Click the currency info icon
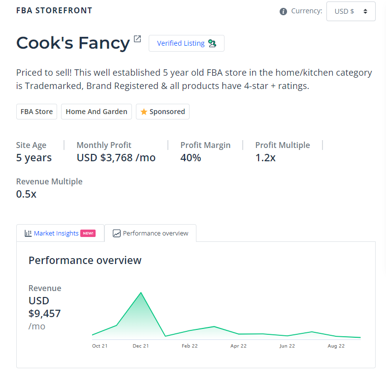This screenshot has width=386, height=382. click(283, 11)
